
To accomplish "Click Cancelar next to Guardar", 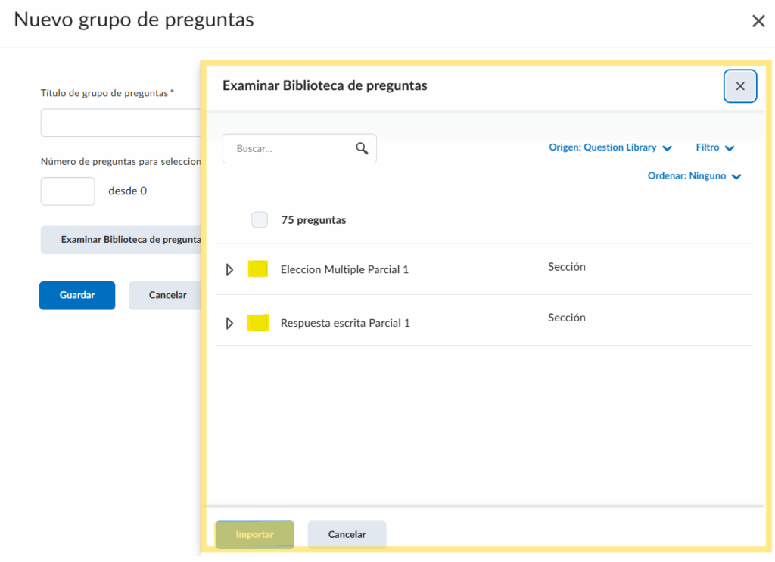I will [x=166, y=295].
